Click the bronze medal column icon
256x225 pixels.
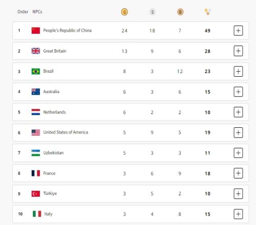(180, 12)
